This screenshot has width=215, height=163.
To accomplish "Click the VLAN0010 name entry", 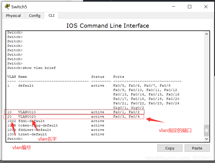I will (27, 112).
